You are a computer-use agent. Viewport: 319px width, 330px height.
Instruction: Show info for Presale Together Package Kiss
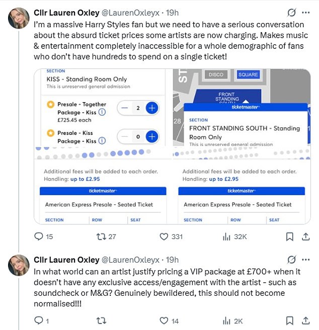coord(102,113)
